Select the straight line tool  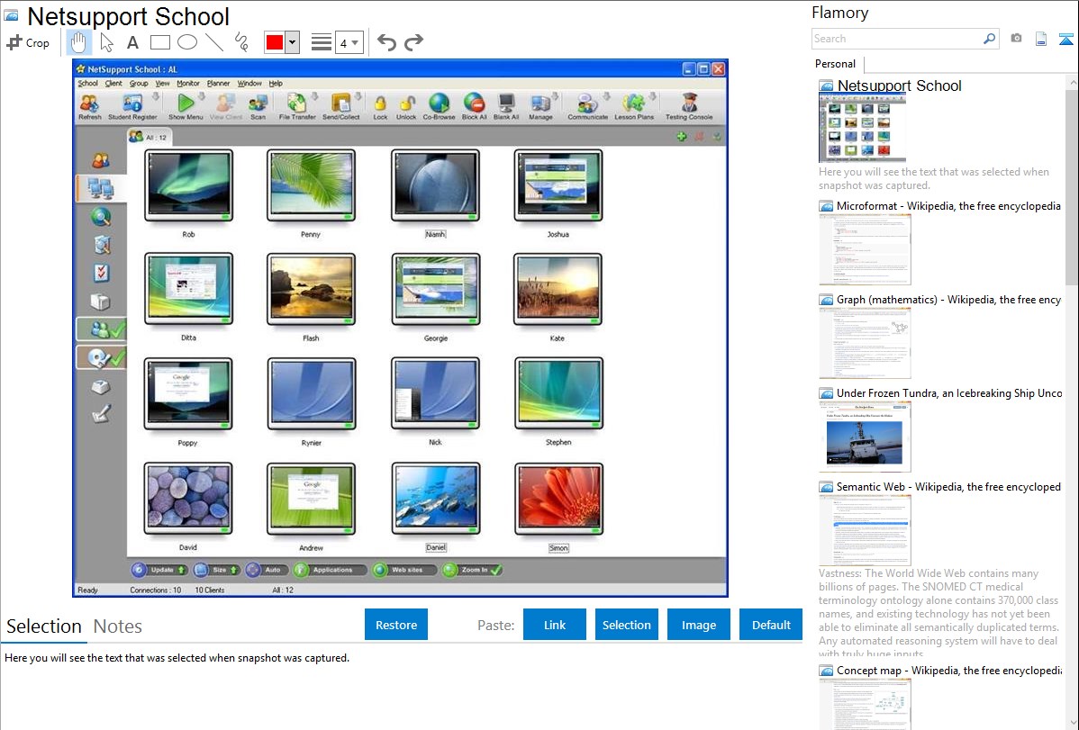pyautogui.click(x=214, y=42)
